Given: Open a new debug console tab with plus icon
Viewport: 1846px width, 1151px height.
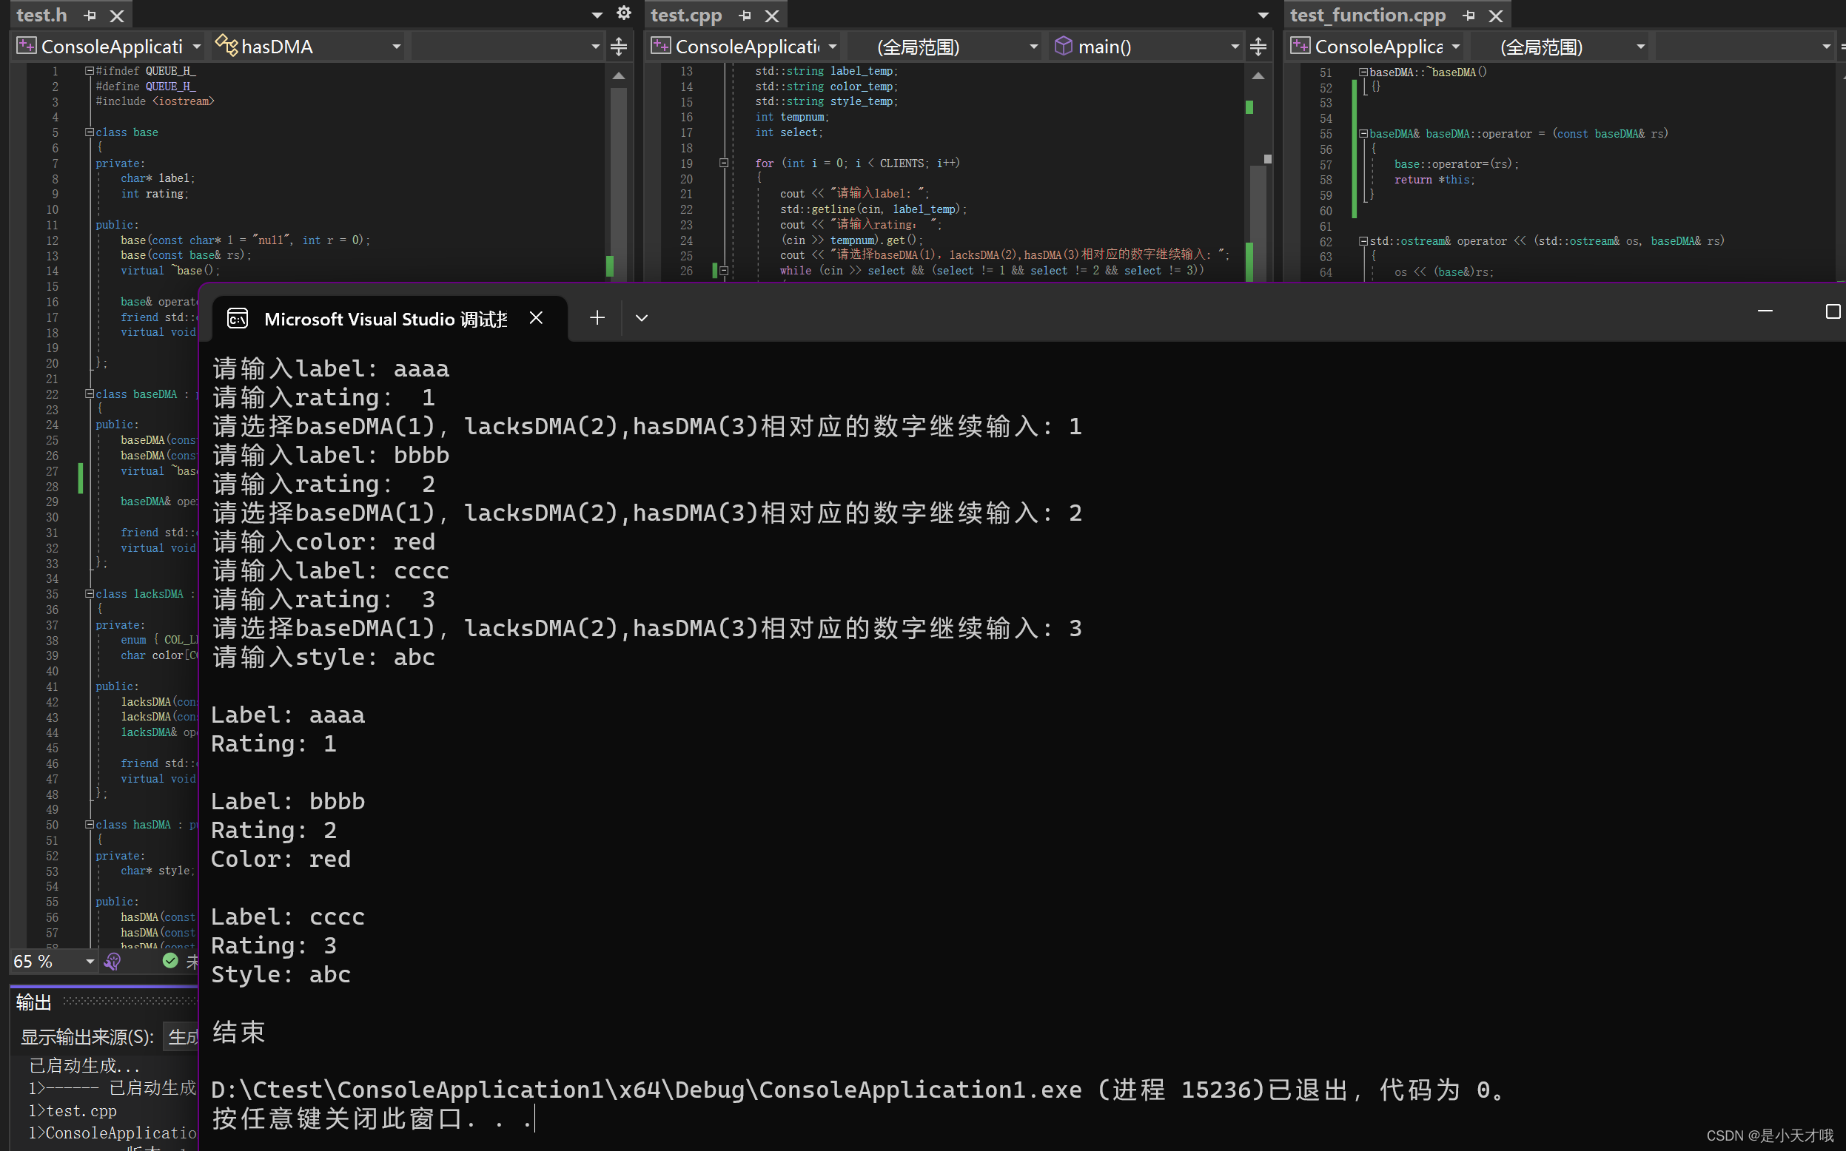Looking at the screenshot, I should [597, 317].
